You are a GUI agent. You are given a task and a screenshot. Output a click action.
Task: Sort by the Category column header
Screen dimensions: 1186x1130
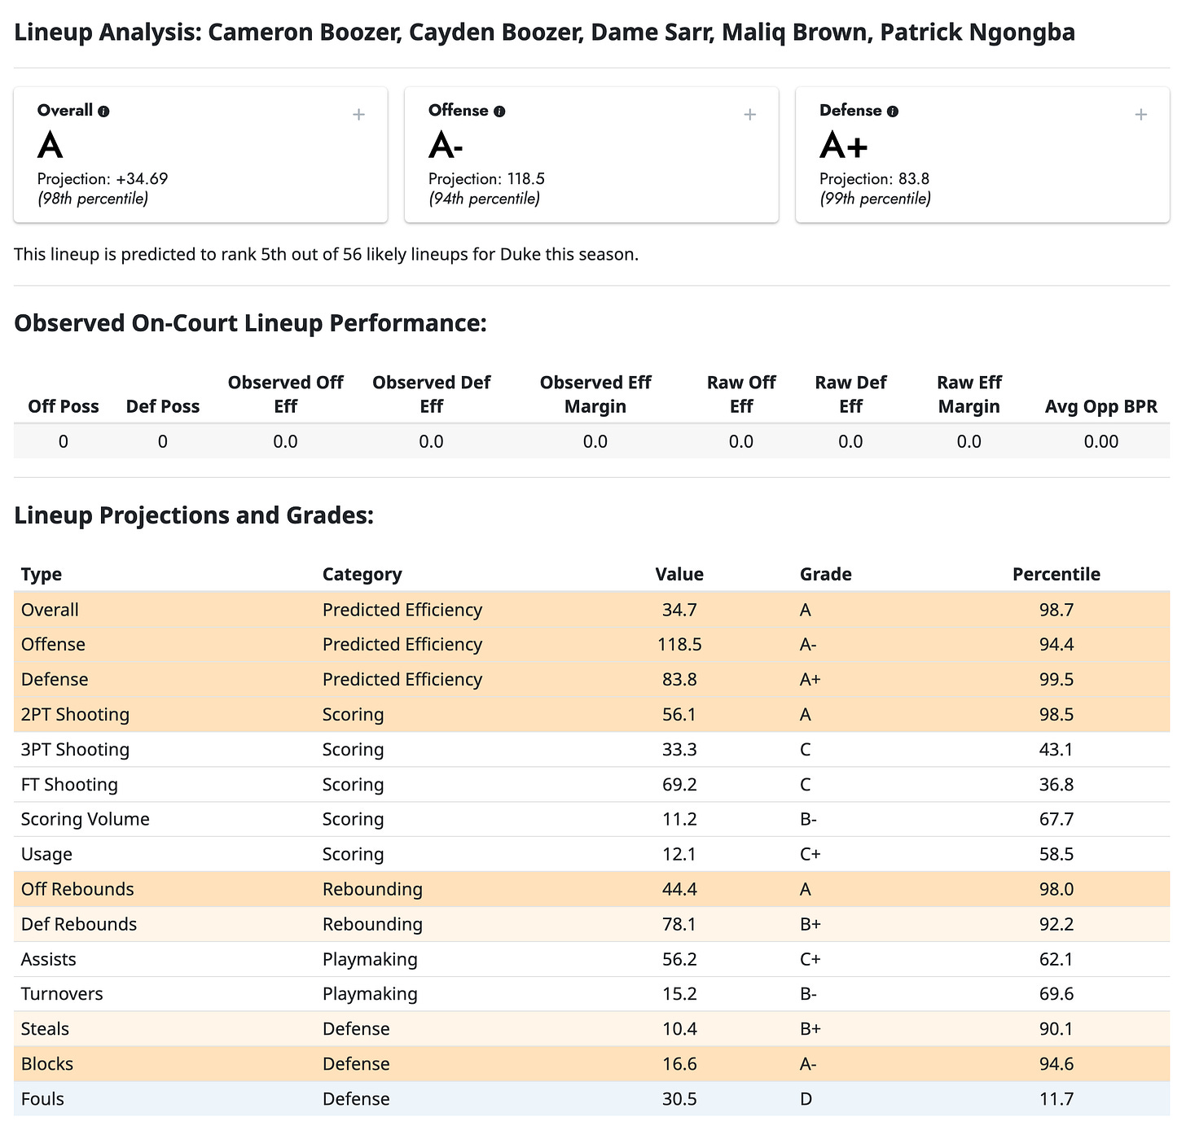coord(362,574)
